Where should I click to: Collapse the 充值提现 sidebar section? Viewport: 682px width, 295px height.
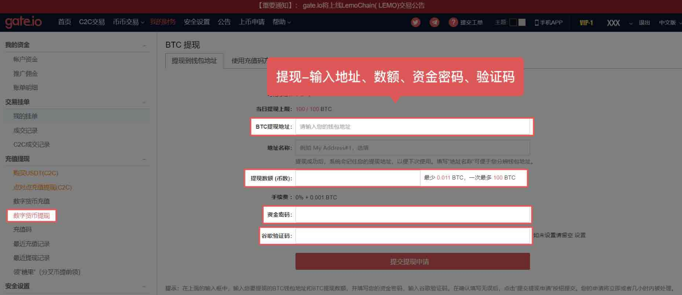pyautogui.click(x=144, y=159)
